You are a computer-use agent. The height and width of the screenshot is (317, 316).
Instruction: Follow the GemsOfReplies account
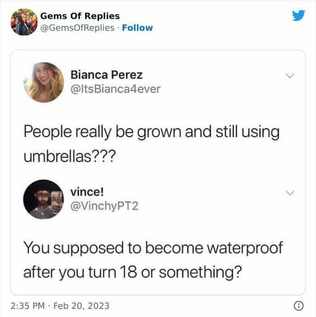pos(137,28)
